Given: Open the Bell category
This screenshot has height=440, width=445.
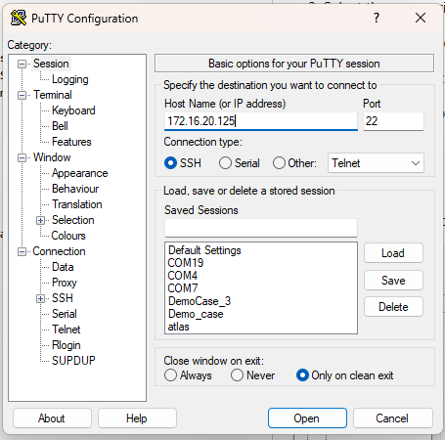Looking at the screenshot, I should click(x=60, y=126).
